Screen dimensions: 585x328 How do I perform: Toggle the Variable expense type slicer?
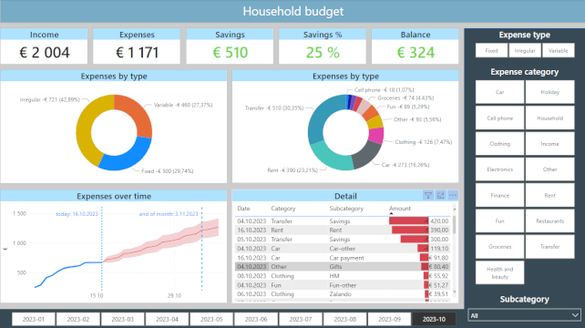coord(559,50)
